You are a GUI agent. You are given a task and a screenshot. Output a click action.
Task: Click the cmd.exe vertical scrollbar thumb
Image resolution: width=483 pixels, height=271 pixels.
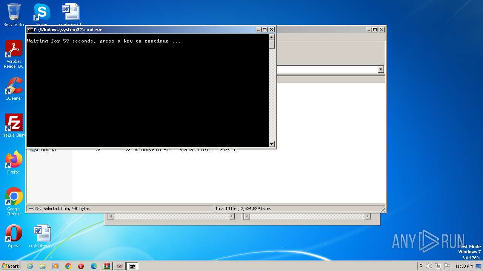click(x=271, y=44)
